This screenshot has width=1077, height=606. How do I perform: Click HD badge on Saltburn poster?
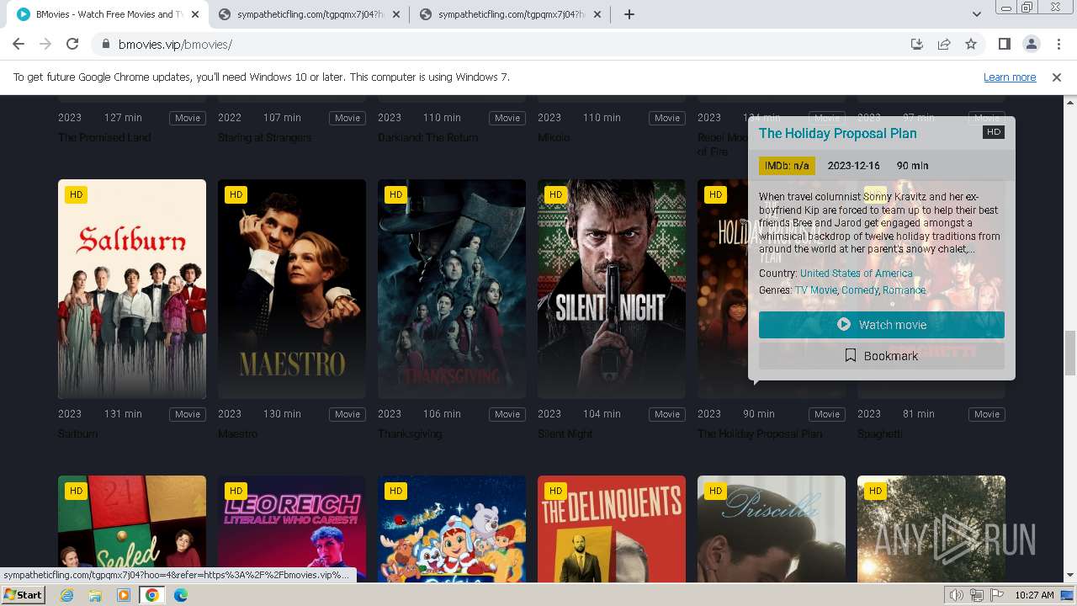(x=77, y=194)
